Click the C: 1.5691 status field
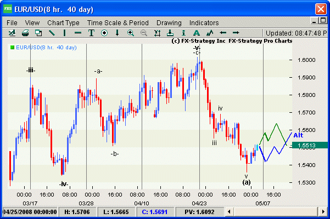The width and height of the screenshot is (330, 219). [x=155, y=212]
